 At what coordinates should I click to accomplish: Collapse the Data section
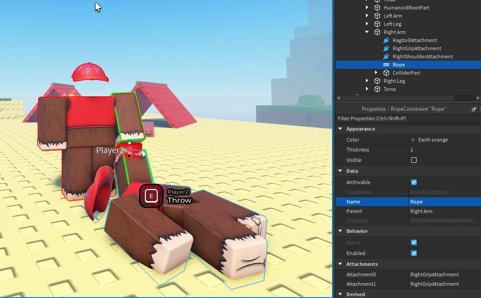coord(340,171)
